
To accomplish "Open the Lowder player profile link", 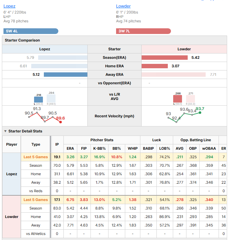I will 123,6.
